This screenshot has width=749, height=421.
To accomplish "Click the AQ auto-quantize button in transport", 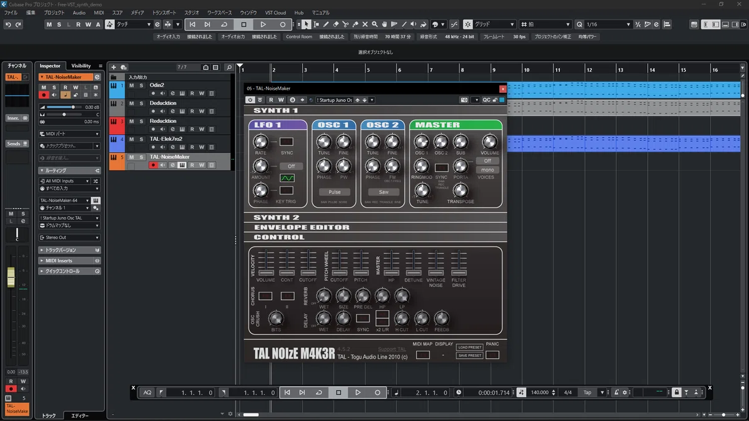I will click(147, 392).
